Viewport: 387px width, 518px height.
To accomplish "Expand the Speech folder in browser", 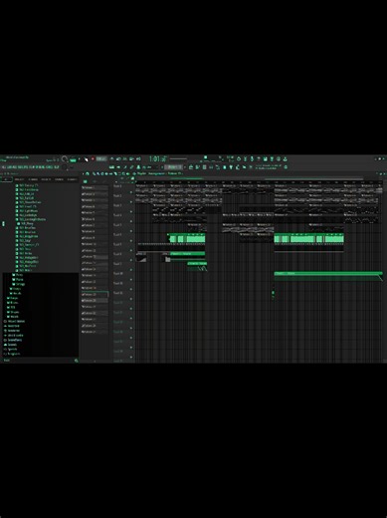I will 11,349.
